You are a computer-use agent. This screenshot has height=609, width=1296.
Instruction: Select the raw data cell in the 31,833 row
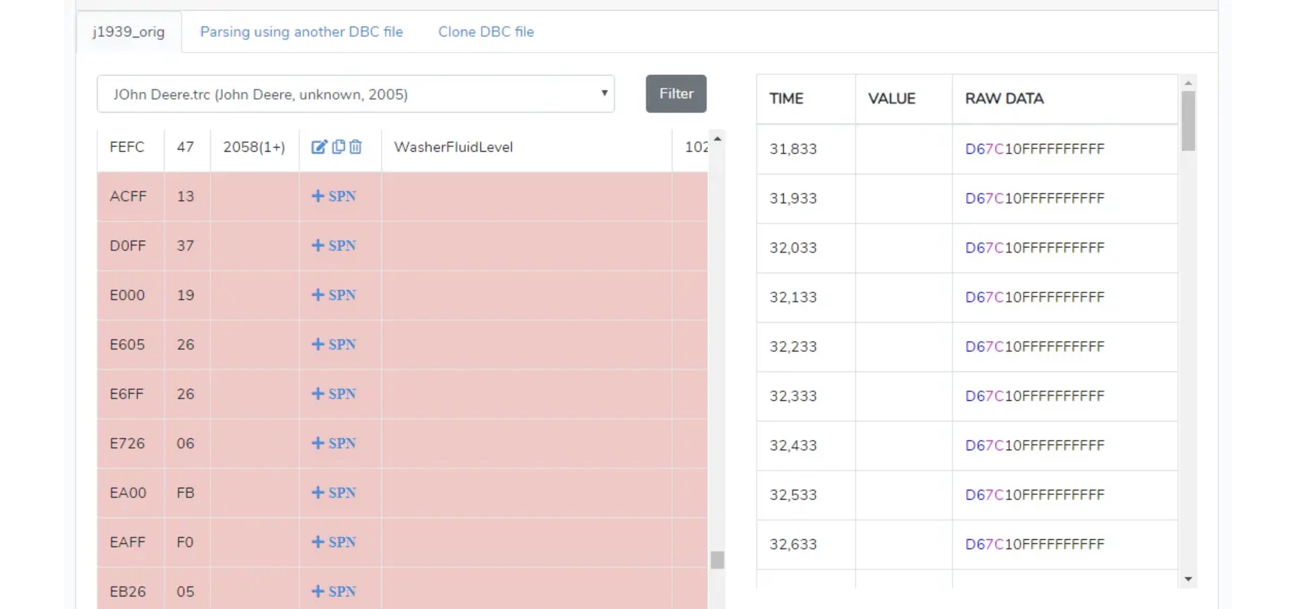click(1034, 148)
